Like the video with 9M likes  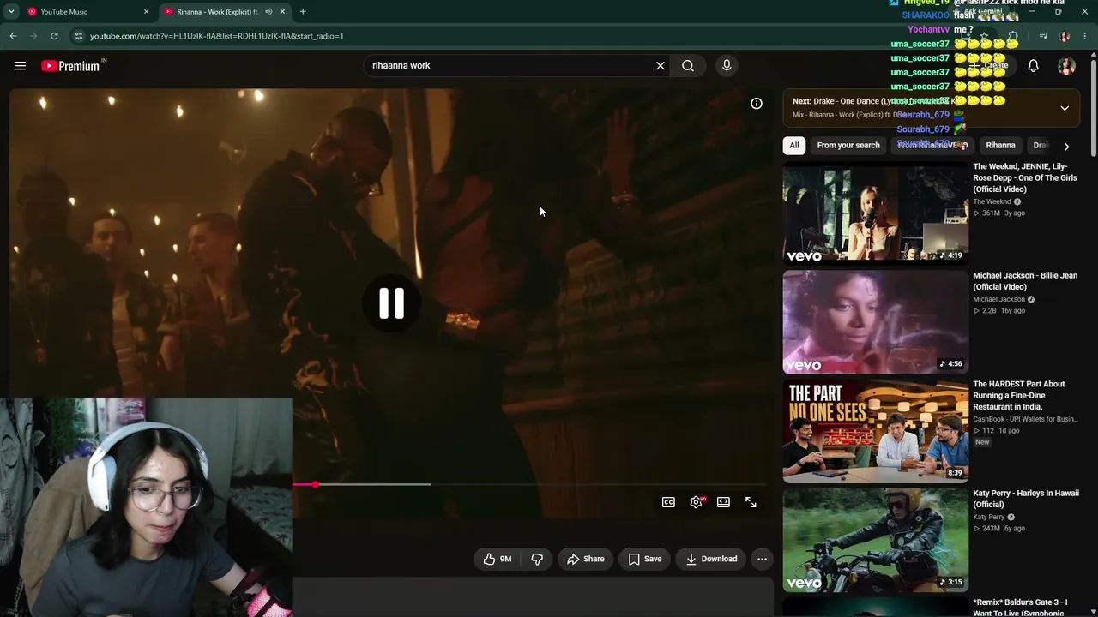coord(497,560)
